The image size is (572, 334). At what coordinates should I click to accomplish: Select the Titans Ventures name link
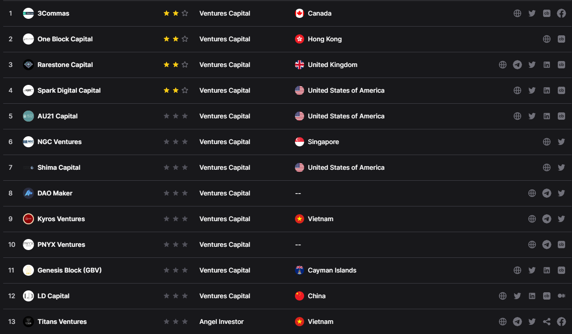coord(62,322)
